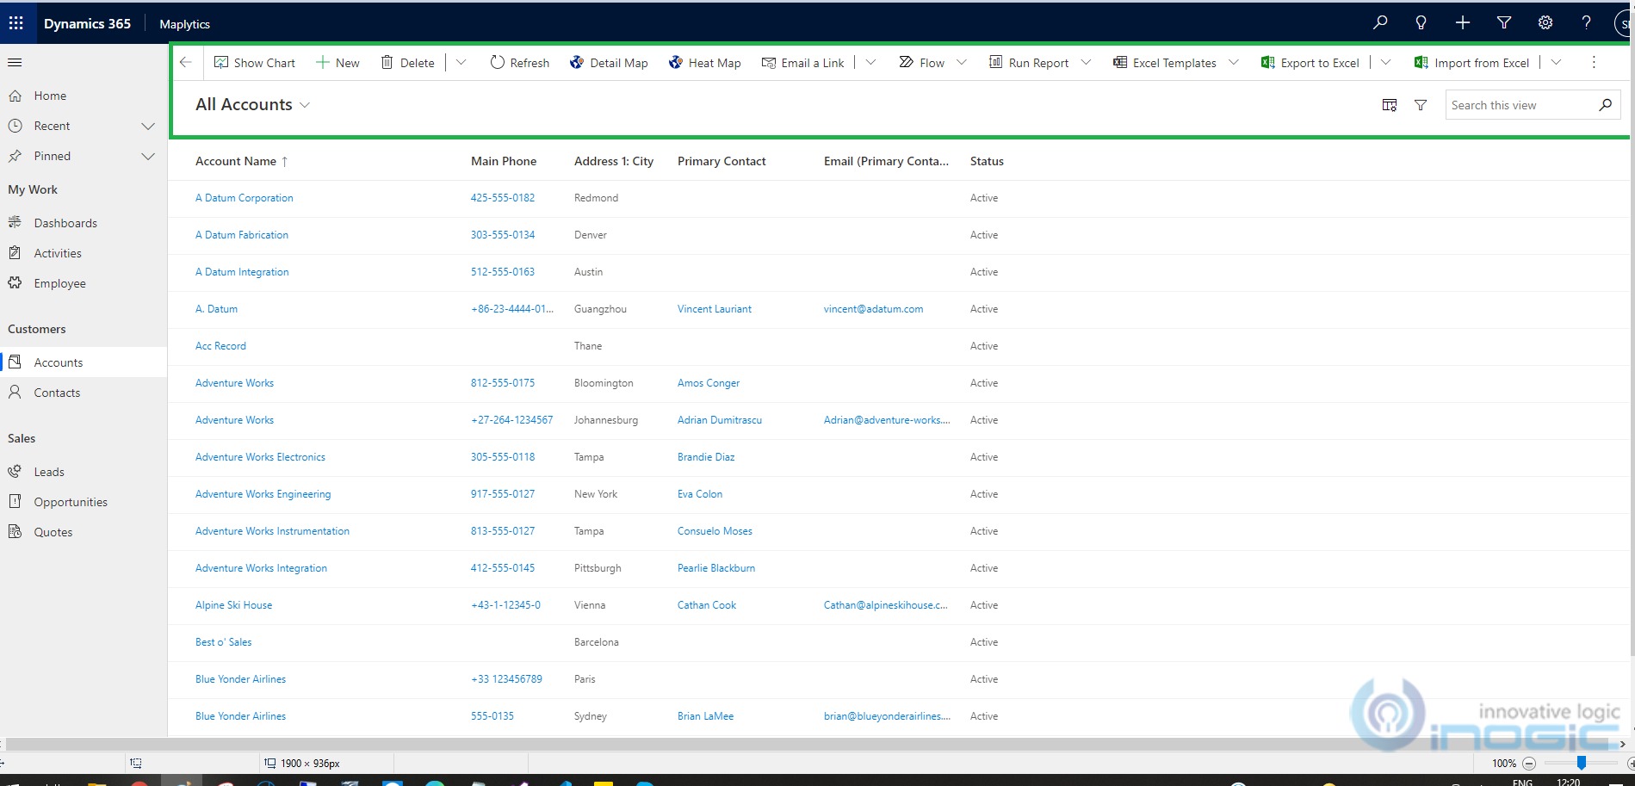Call phone 425-555-0182
Viewport: 1635px width, 786px height.
pos(503,198)
